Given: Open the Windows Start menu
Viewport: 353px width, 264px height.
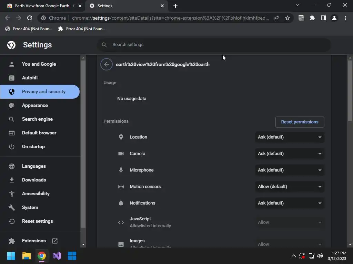Looking at the screenshot, I should click(x=11, y=256).
